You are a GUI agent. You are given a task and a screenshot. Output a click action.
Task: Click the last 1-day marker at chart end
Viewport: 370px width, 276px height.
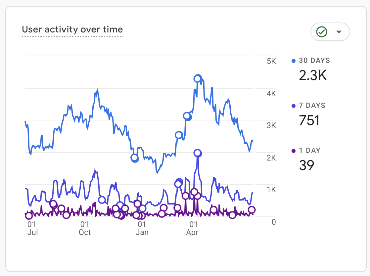(252, 210)
